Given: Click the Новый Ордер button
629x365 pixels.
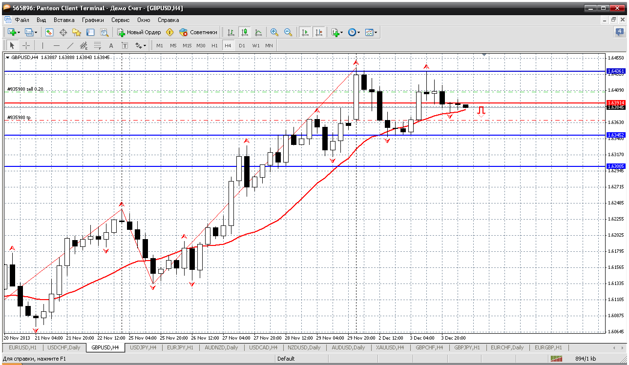Looking at the screenshot, I should [x=139, y=32].
